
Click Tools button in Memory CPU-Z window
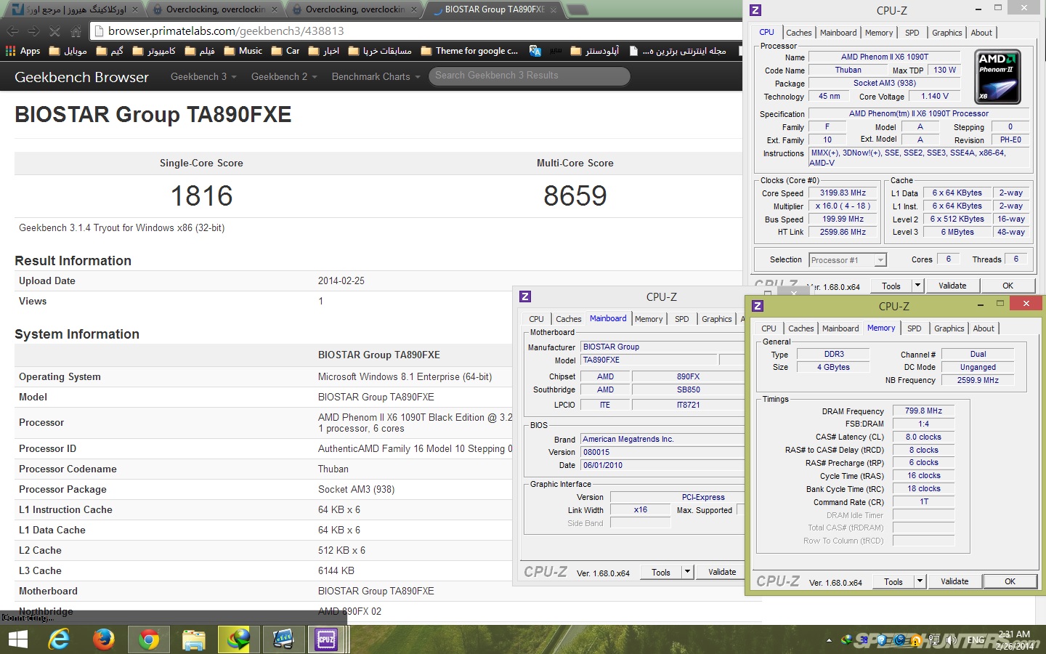893,581
